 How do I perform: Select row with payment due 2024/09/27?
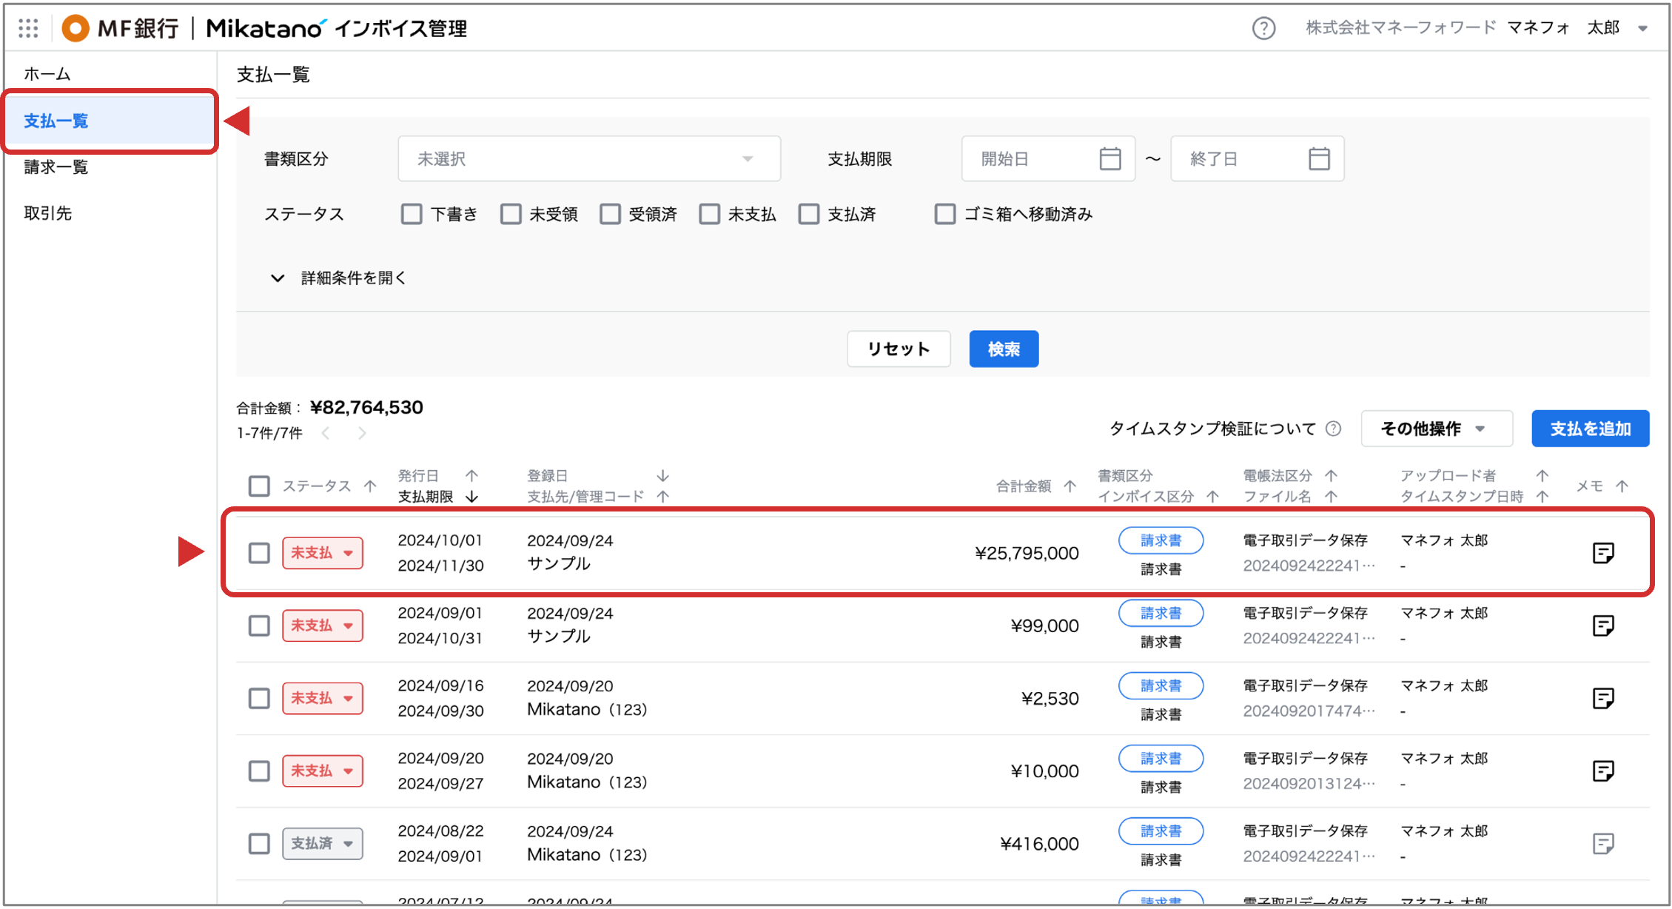(x=259, y=771)
